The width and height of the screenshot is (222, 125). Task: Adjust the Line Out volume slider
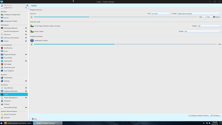coord(116,17)
